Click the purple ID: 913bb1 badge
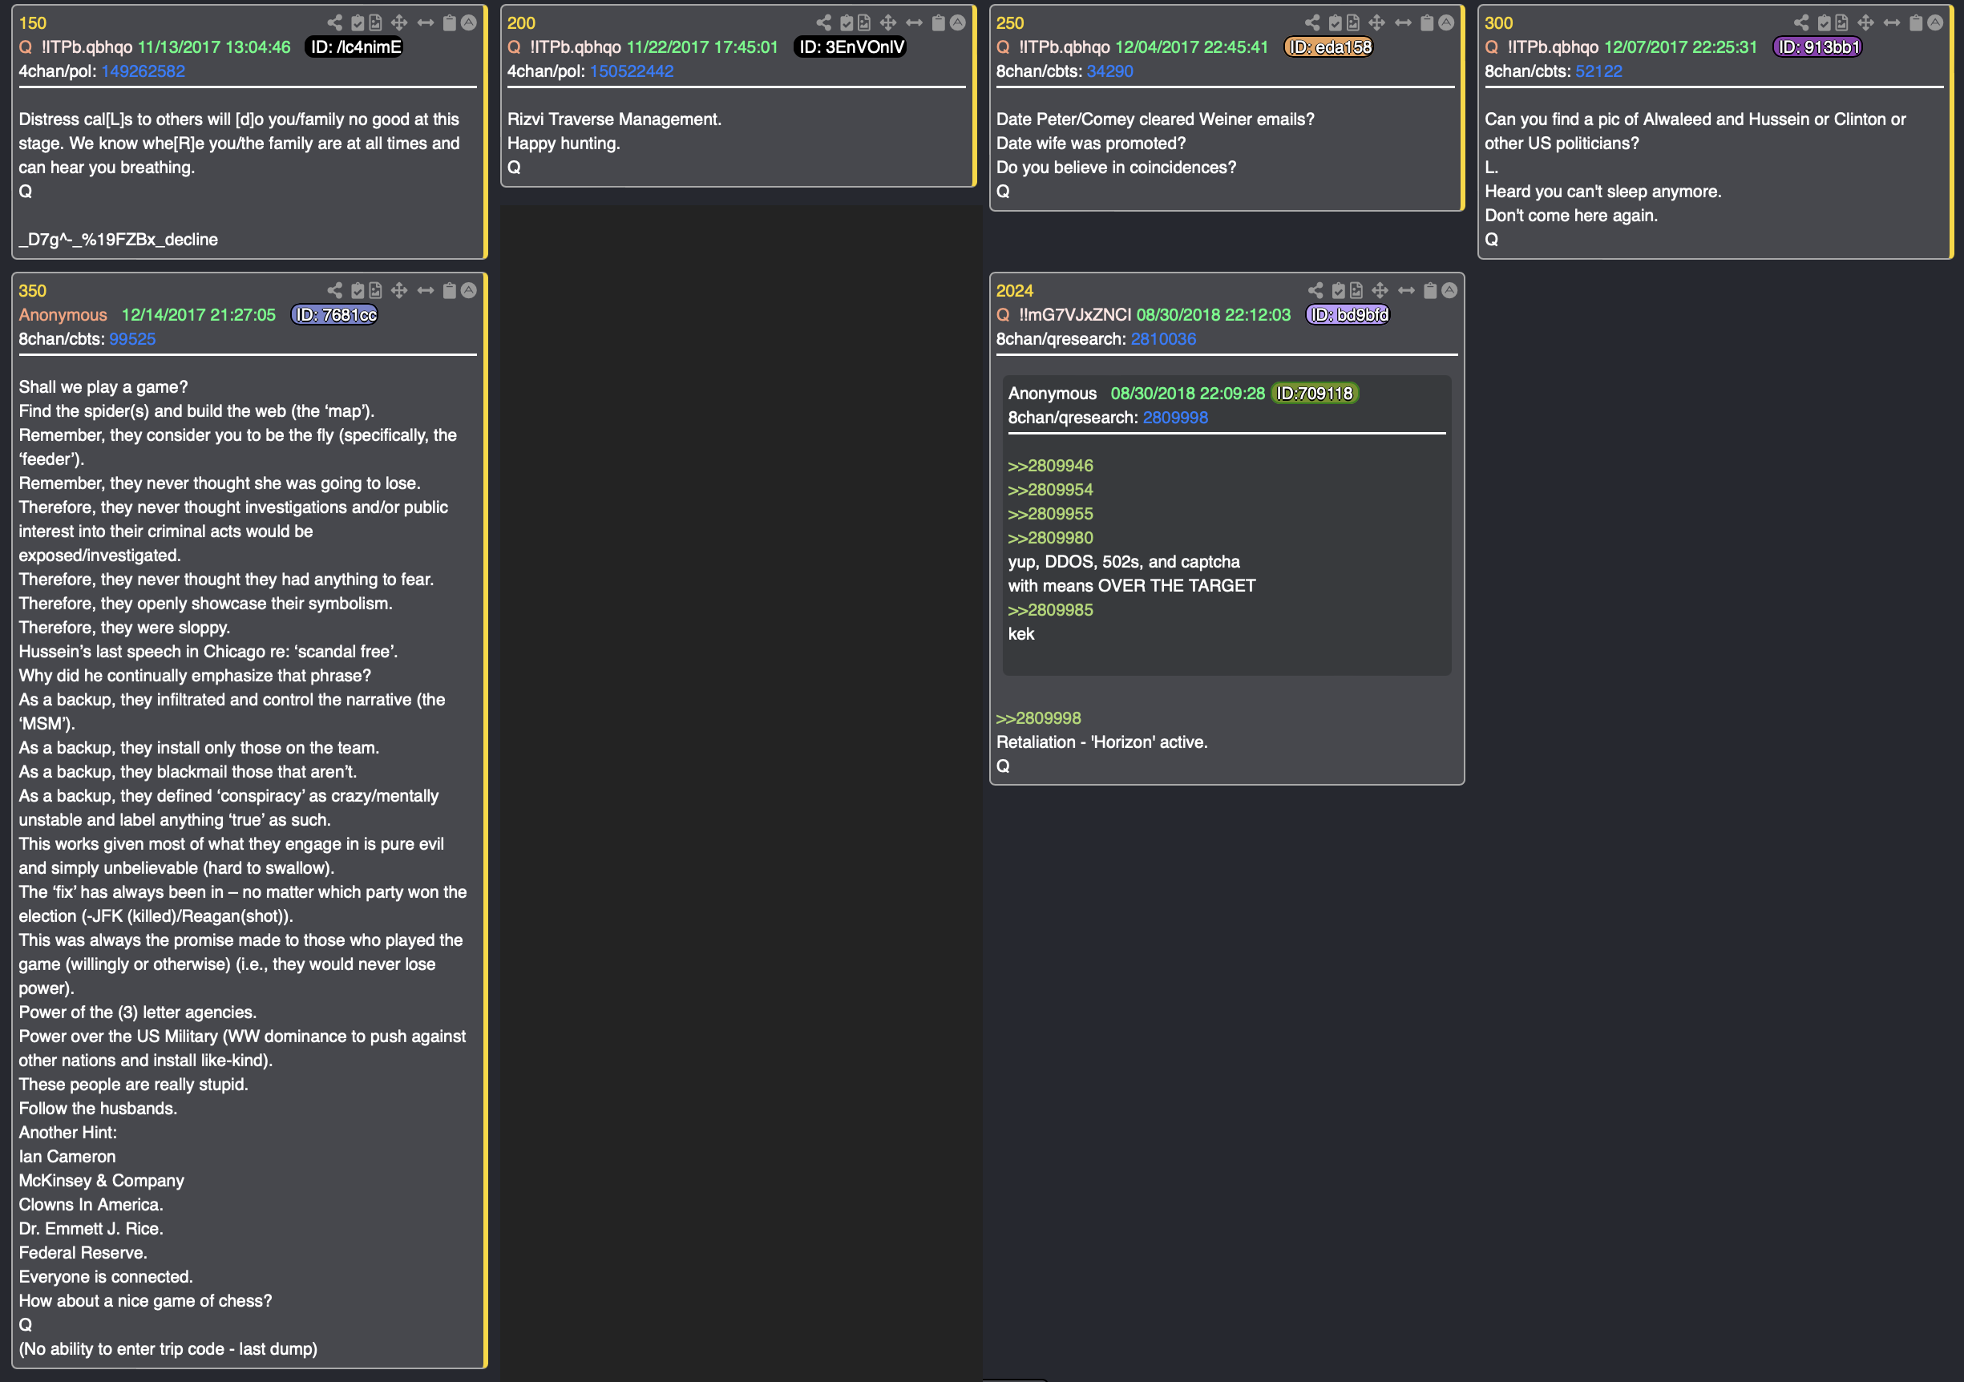 click(x=1818, y=47)
